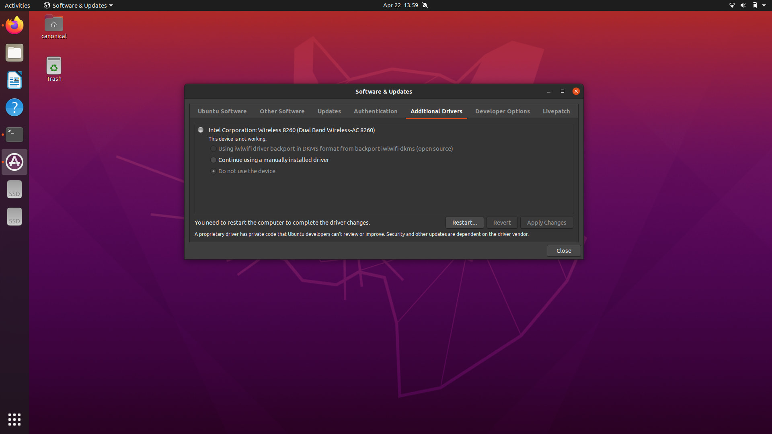Viewport: 772px width, 434px height.
Task: Click the Intel Wireless 8260 device status icon
Action: (x=201, y=130)
